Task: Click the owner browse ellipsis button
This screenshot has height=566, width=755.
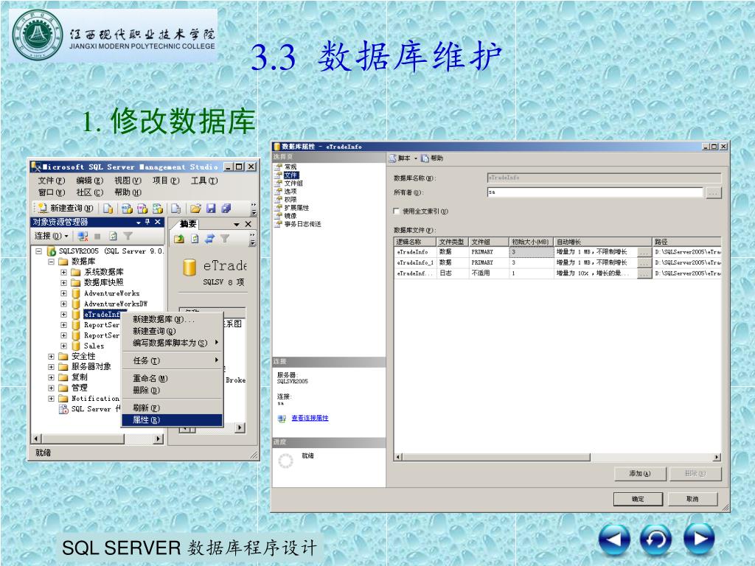Action: click(x=714, y=193)
